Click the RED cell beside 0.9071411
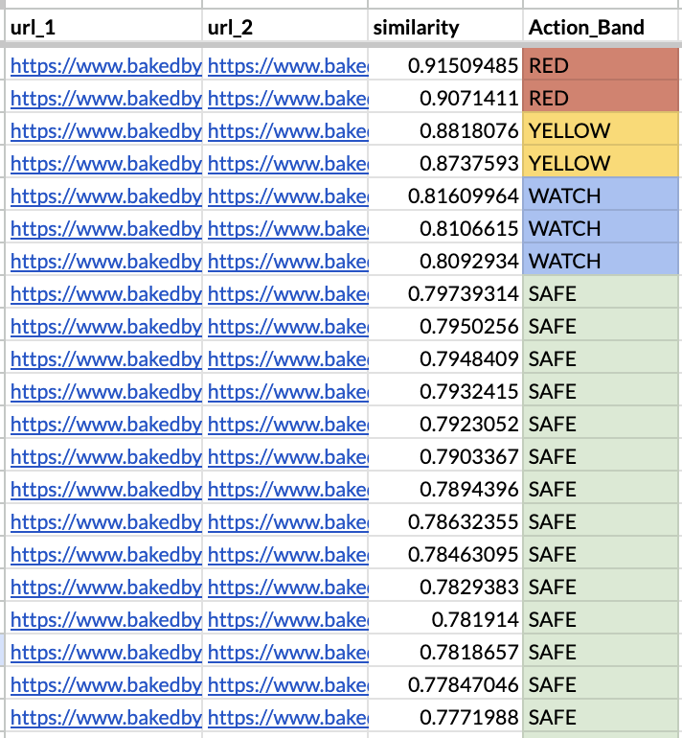This screenshot has height=738, width=682. click(x=602, y=98)
